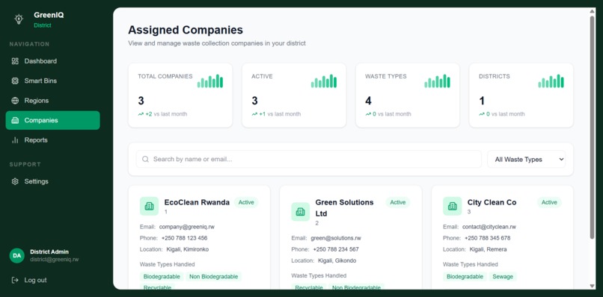
Task: Click the DA avatar circle
Action: 16,255
